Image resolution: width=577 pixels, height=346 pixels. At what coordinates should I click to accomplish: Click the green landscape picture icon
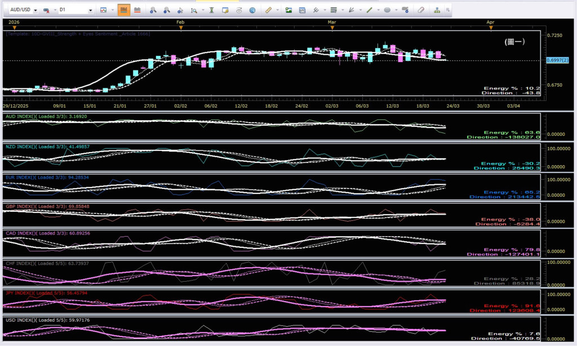point(288,10)
